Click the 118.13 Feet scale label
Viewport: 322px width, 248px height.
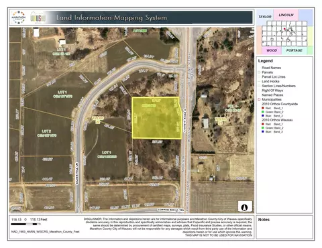[x=38, y=220]
